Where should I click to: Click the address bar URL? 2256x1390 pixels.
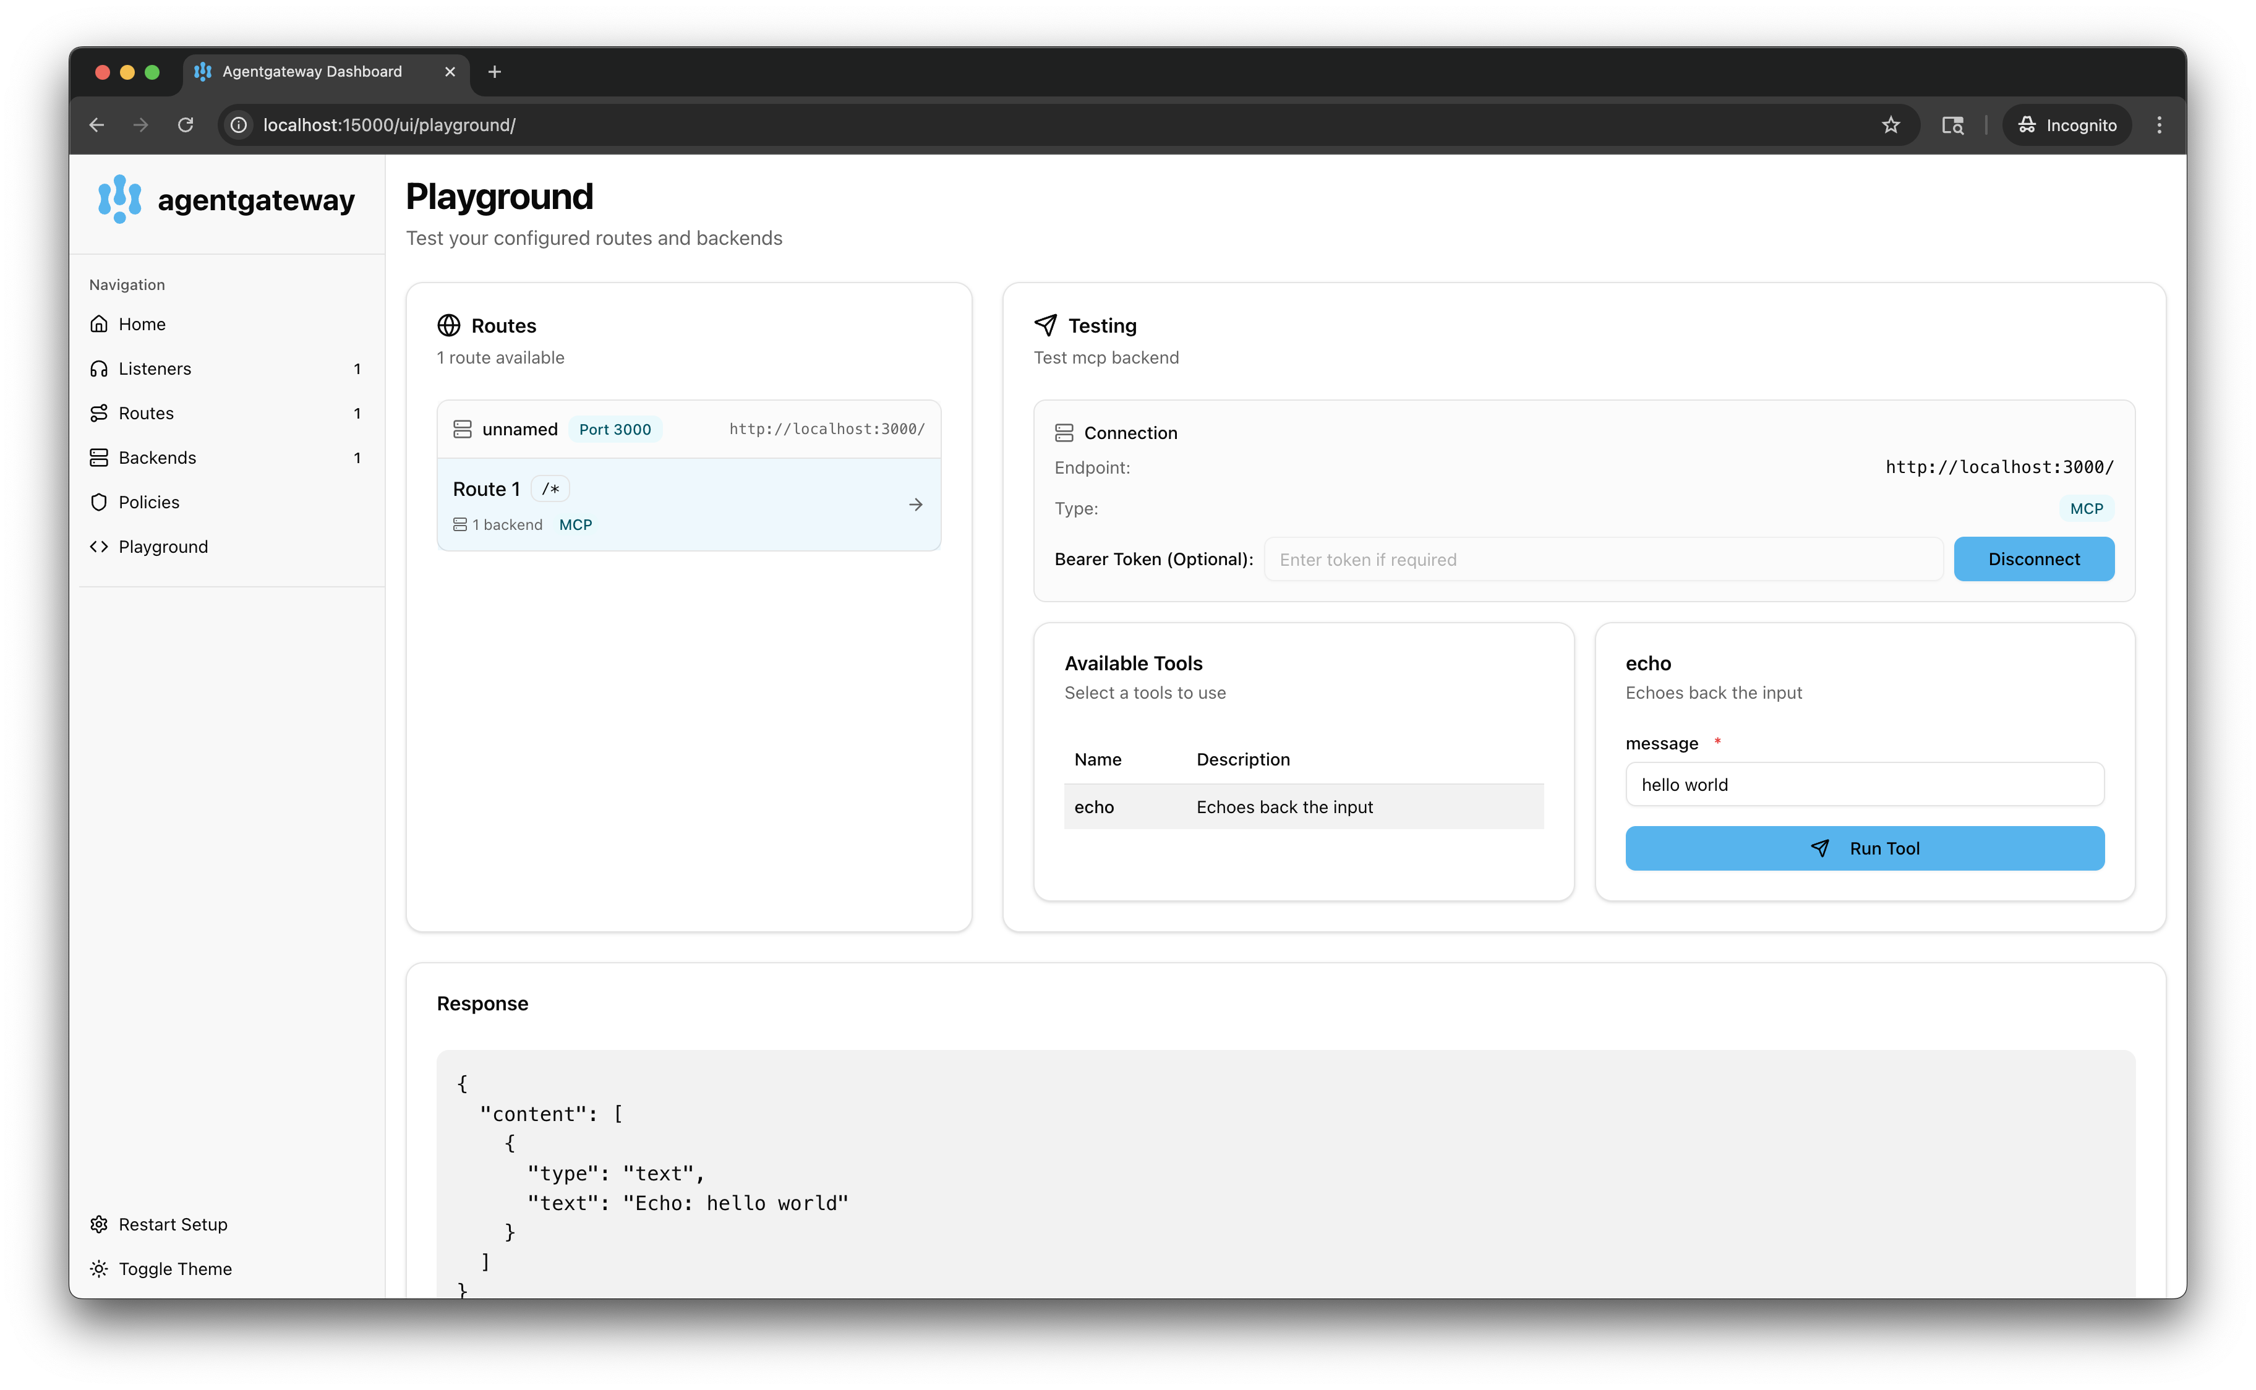point(389,124)
